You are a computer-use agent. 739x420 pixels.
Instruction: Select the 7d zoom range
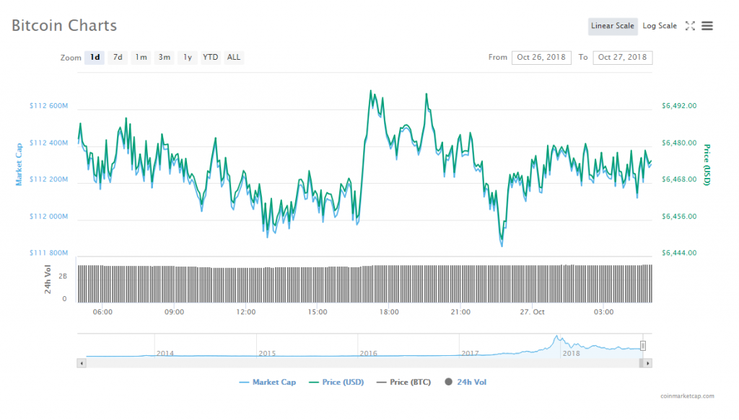point(118,58)
